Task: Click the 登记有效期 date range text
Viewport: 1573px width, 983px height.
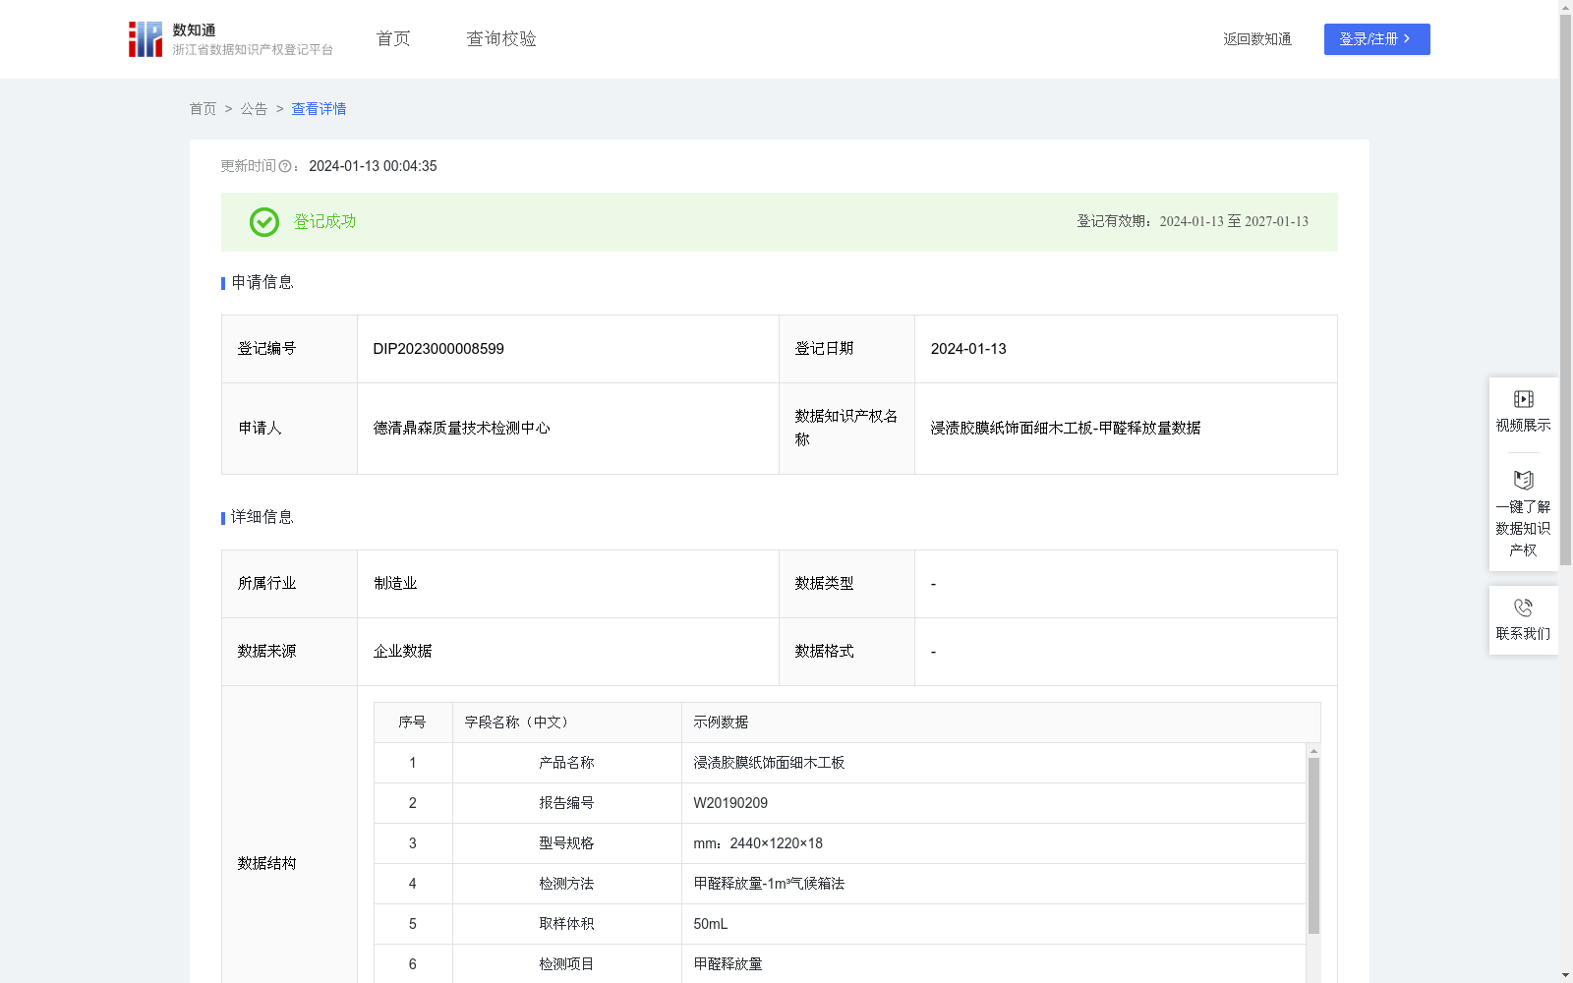Action: pos(1193,222)
